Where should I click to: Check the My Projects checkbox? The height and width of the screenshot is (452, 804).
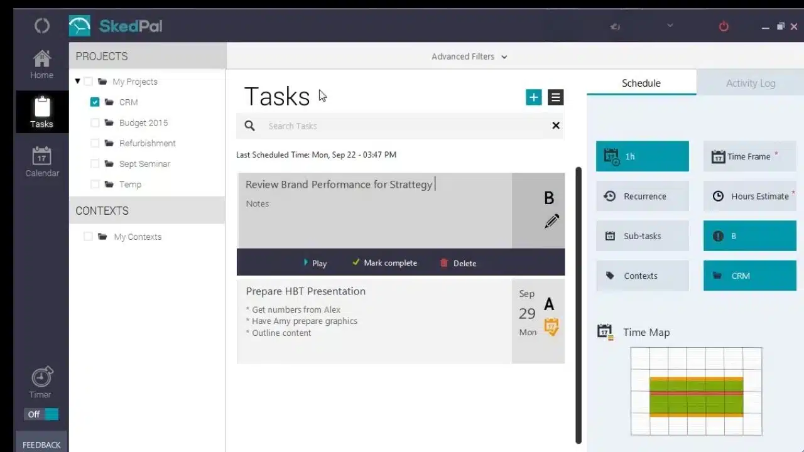coord(88,81)
